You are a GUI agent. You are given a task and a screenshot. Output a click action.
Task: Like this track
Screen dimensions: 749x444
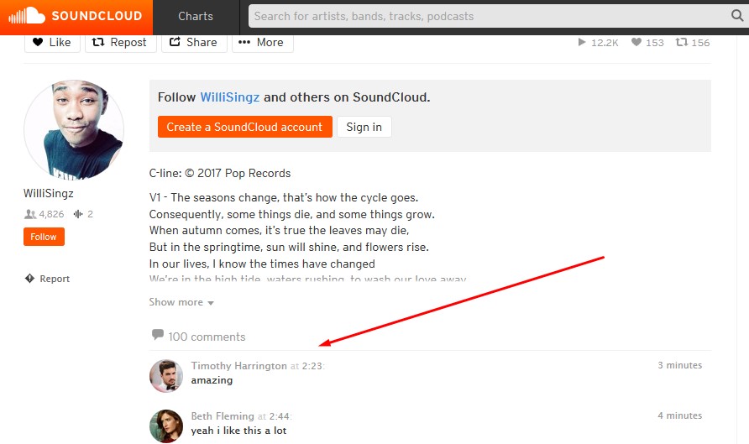coord(52,42)
